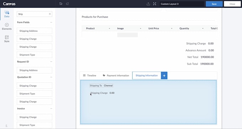
Task: Open the Image column dropdown arrow
Action: point(141,29)
